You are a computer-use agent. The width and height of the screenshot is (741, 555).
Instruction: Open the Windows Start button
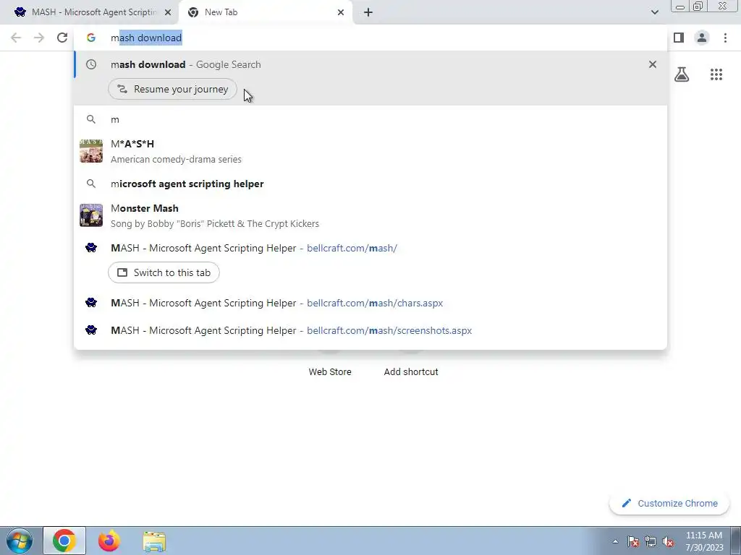[20, 541]
